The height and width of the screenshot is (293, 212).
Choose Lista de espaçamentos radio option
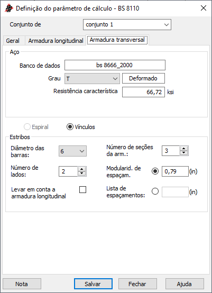click(155, 191)
